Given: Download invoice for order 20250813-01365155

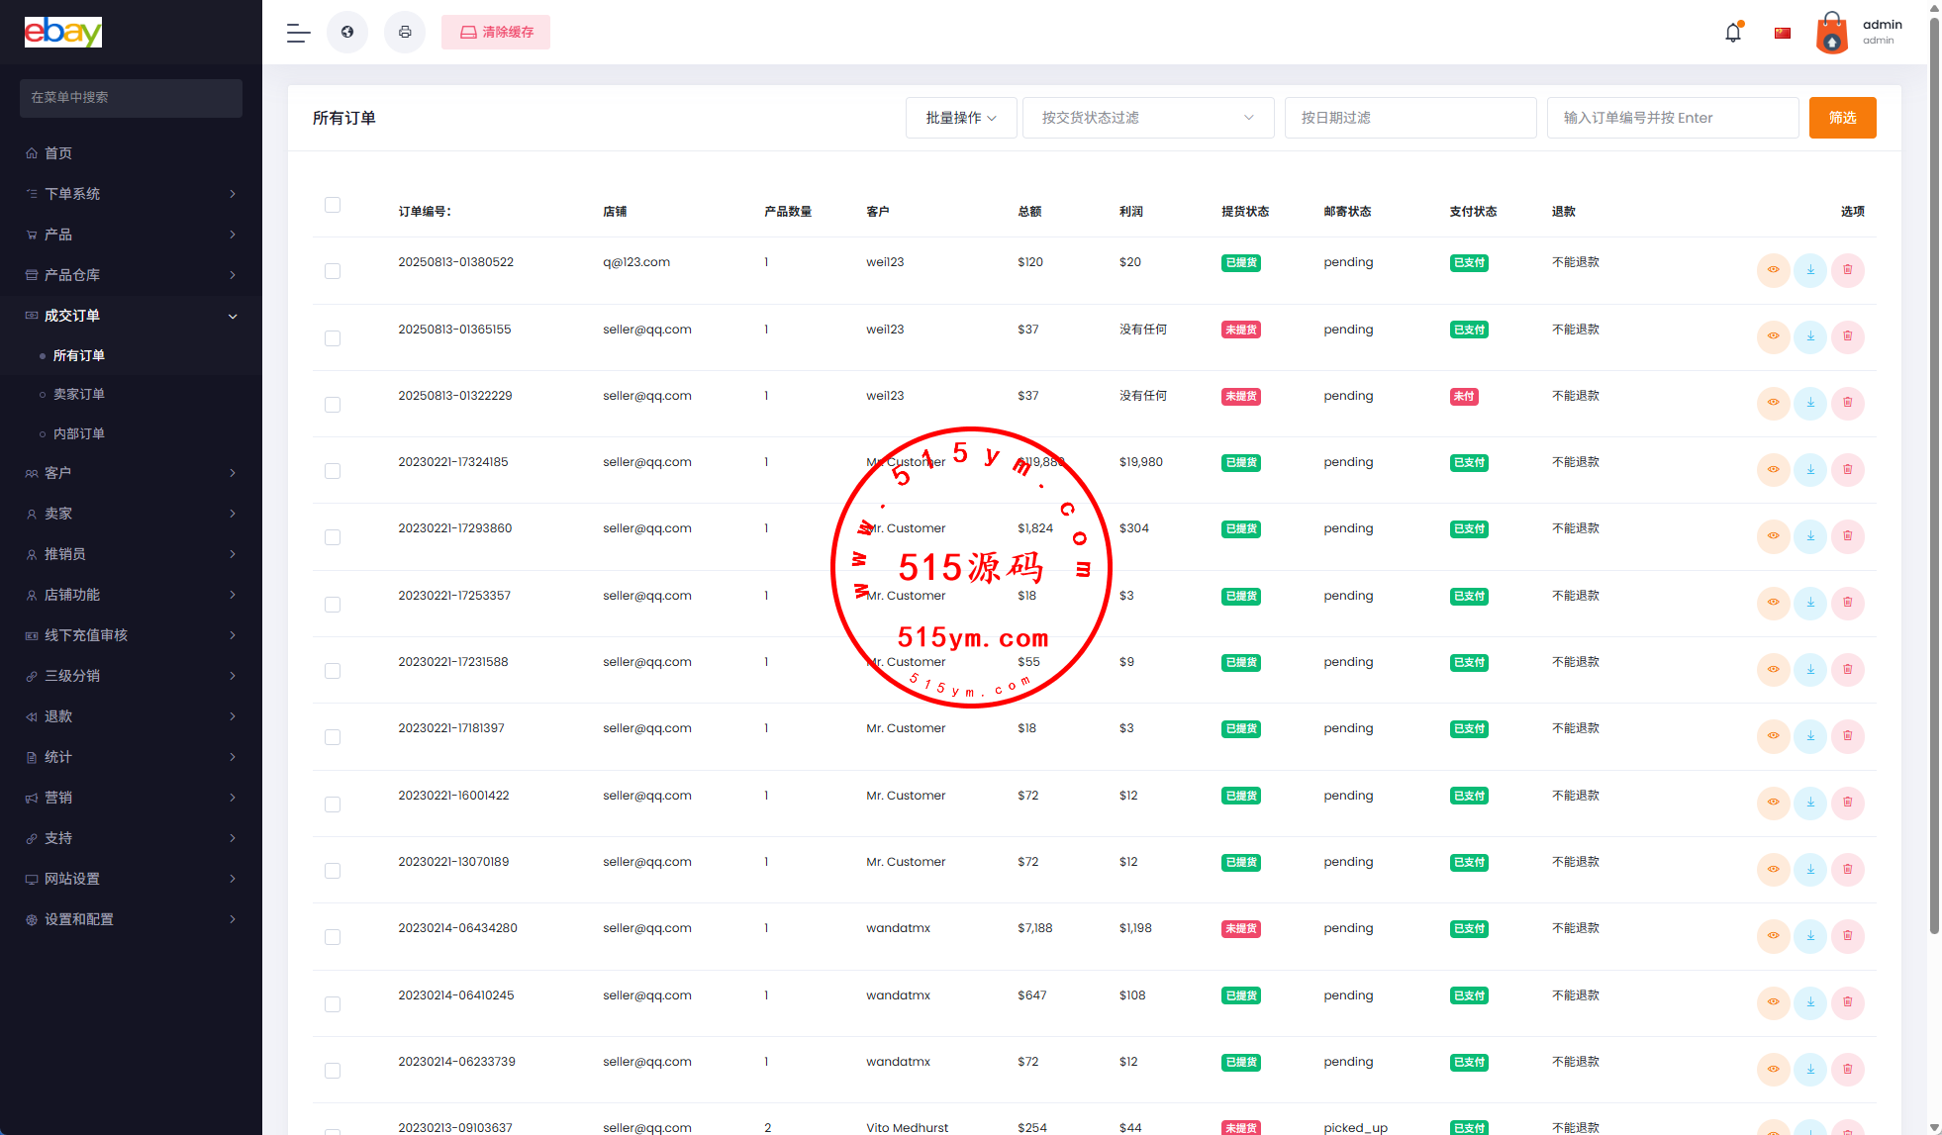Looking at the screenshot, I should (x=1809, y=336).
